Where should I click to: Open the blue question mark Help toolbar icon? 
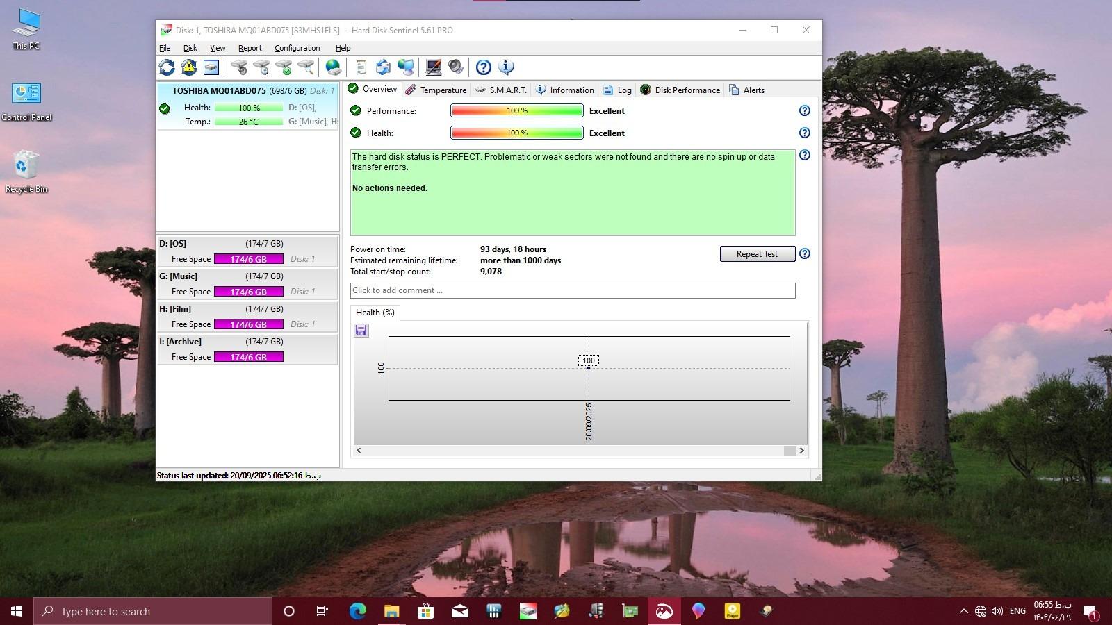click(x=484, y=67)
